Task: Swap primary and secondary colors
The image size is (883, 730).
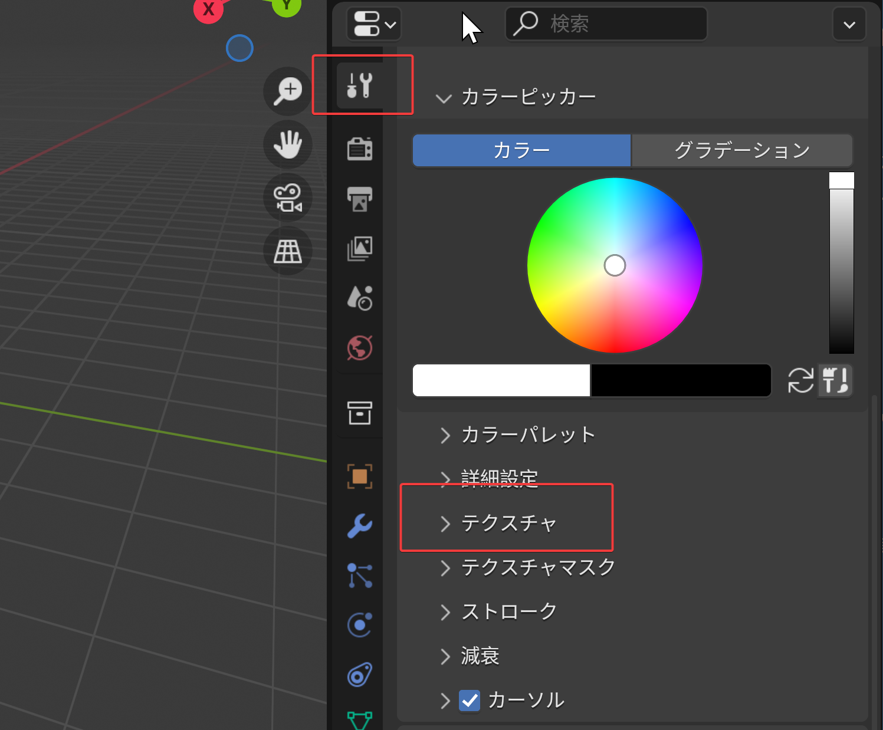Action: tap(800, 380)
